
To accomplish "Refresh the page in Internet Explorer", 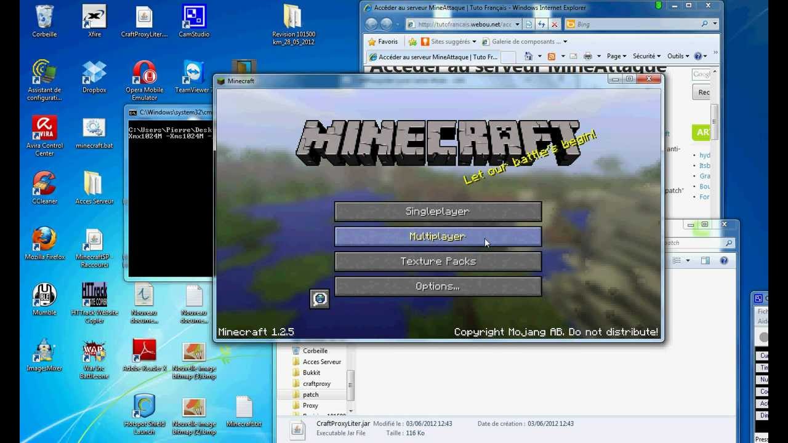I will pyautogui.click(x=542, y=25).
